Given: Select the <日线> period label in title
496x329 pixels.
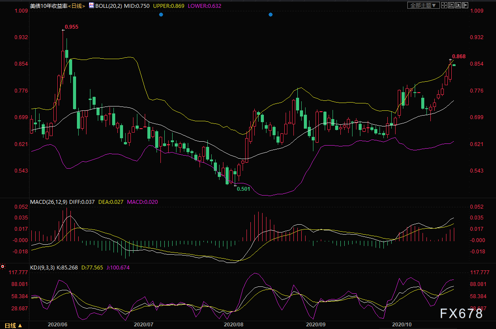Looking at the screenshot, I should [77, 6].
